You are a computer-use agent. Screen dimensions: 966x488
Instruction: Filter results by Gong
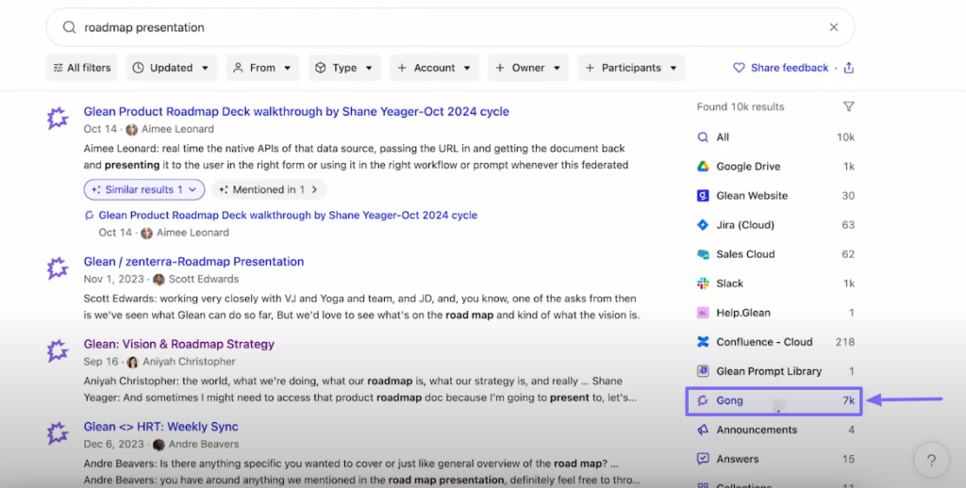774,400
